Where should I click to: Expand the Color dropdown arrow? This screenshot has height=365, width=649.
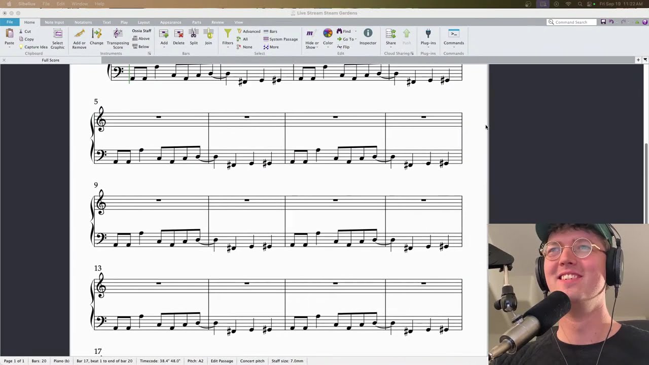click(x=328, y=47)
